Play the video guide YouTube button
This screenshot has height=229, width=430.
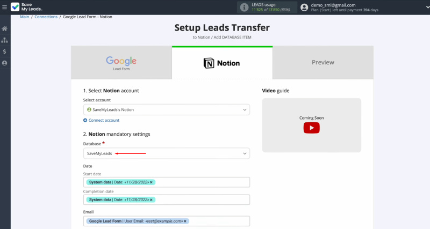(x=311, y=128)
